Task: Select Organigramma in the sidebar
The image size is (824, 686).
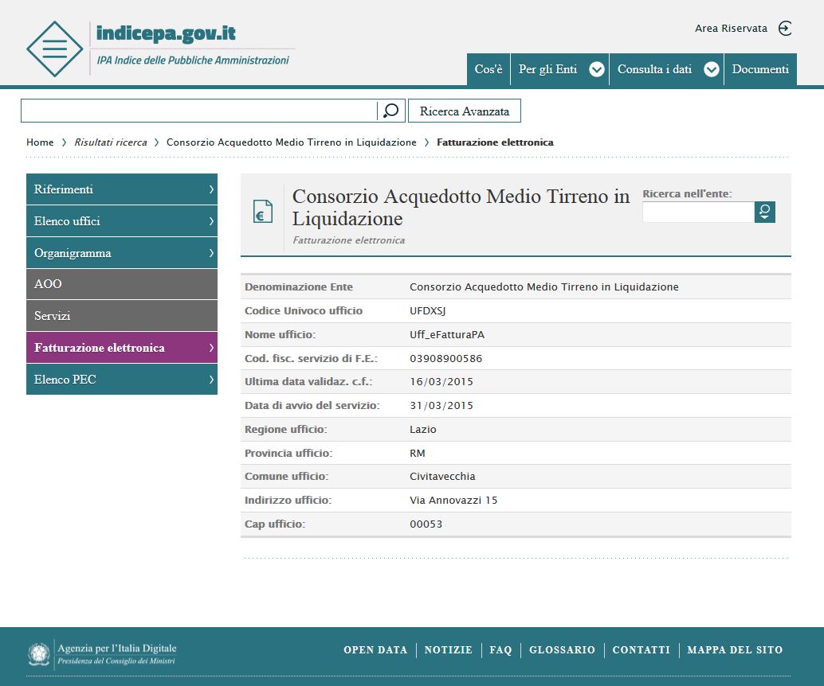Action: [x=122, y=253]
